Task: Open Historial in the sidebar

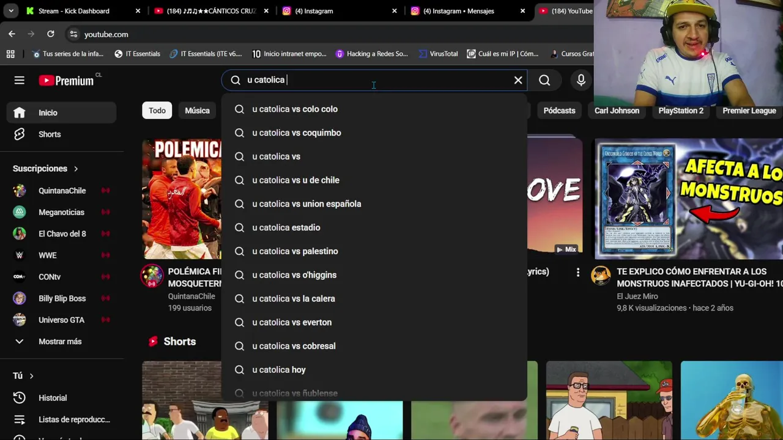Action: coord(61,398)
